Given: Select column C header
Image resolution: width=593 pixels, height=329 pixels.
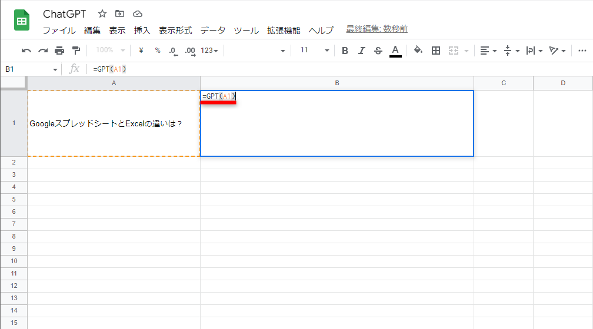Looking at the screenshot, I should point(504,83).
